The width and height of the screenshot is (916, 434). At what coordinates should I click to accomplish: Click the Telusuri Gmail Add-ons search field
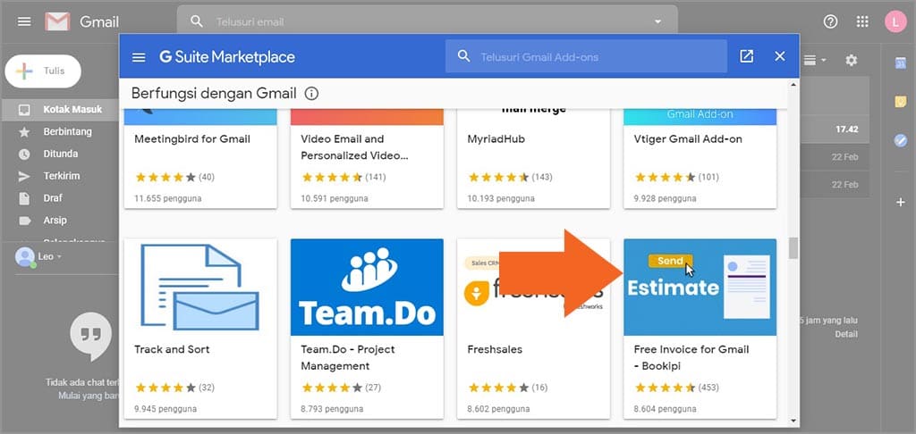(x=586, y=56)
